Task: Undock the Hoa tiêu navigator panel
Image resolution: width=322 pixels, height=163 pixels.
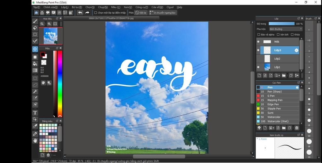Action: click(57, 18)
